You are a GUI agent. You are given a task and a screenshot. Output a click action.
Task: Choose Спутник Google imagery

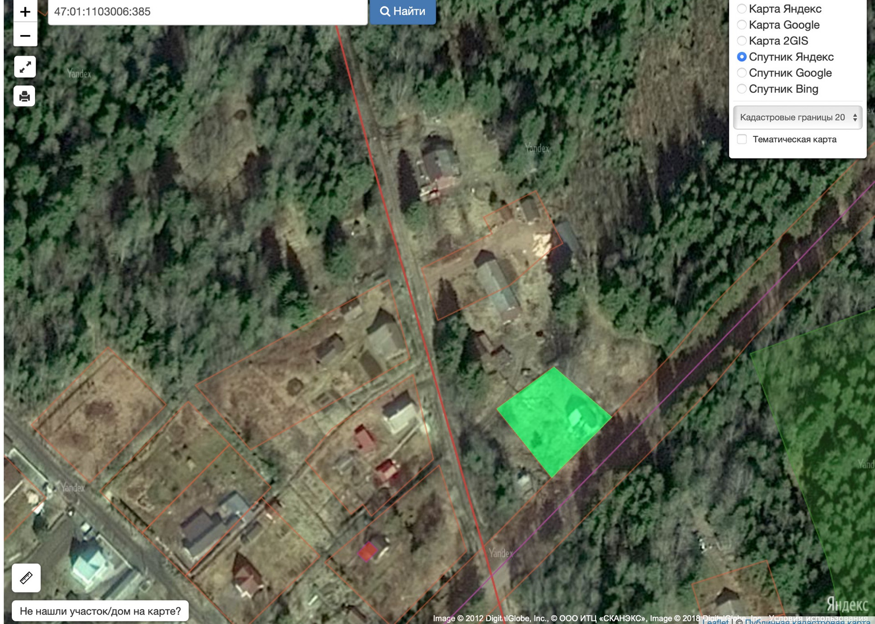click(741, 73)
